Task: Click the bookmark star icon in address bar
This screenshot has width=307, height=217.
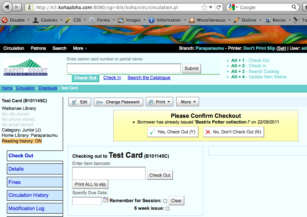Action: (x=205, y=7)
